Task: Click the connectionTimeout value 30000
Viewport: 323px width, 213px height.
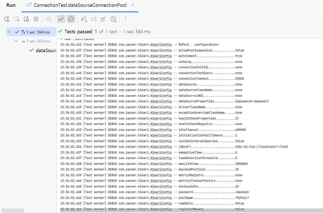Action: pyautogui.click(x=239, y=79)
